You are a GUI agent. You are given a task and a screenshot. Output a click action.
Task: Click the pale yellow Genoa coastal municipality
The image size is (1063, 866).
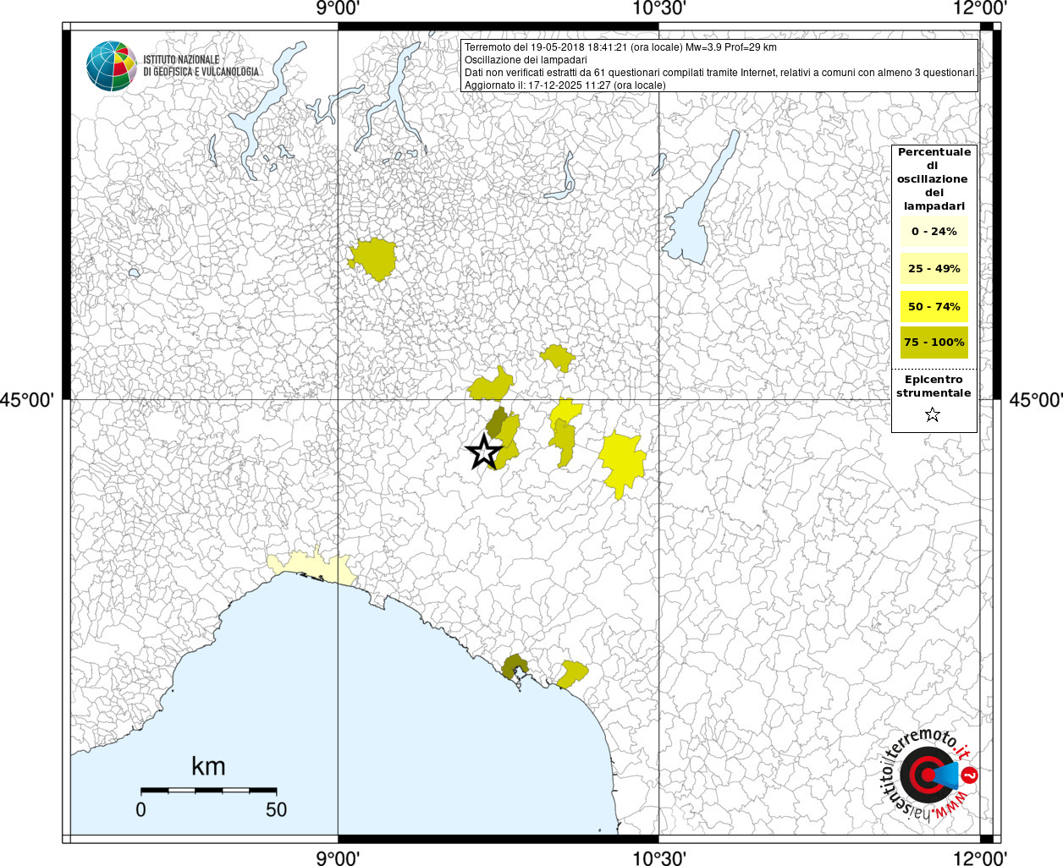pos(313,567)
